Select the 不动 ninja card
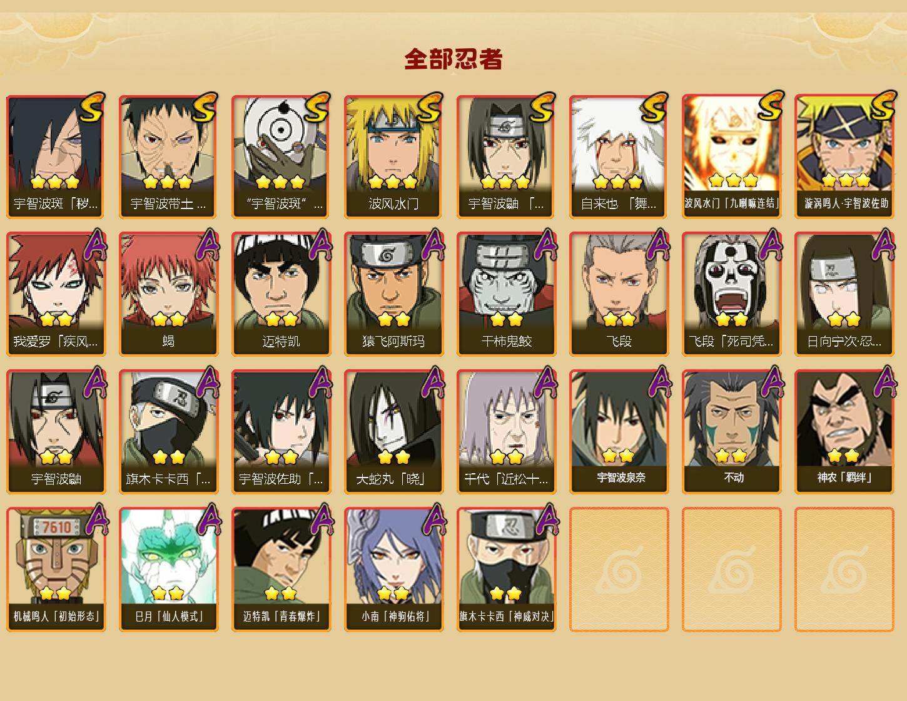This screenshot has width=907, height=701. pyautogui.click(x=731, y=432)
